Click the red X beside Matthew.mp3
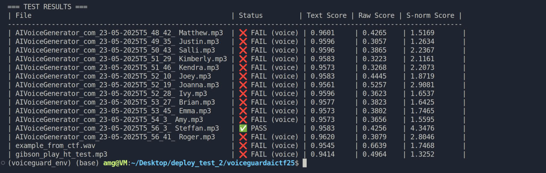The width and height of the screenshot is (546, 173). click(x=243, y=33)
